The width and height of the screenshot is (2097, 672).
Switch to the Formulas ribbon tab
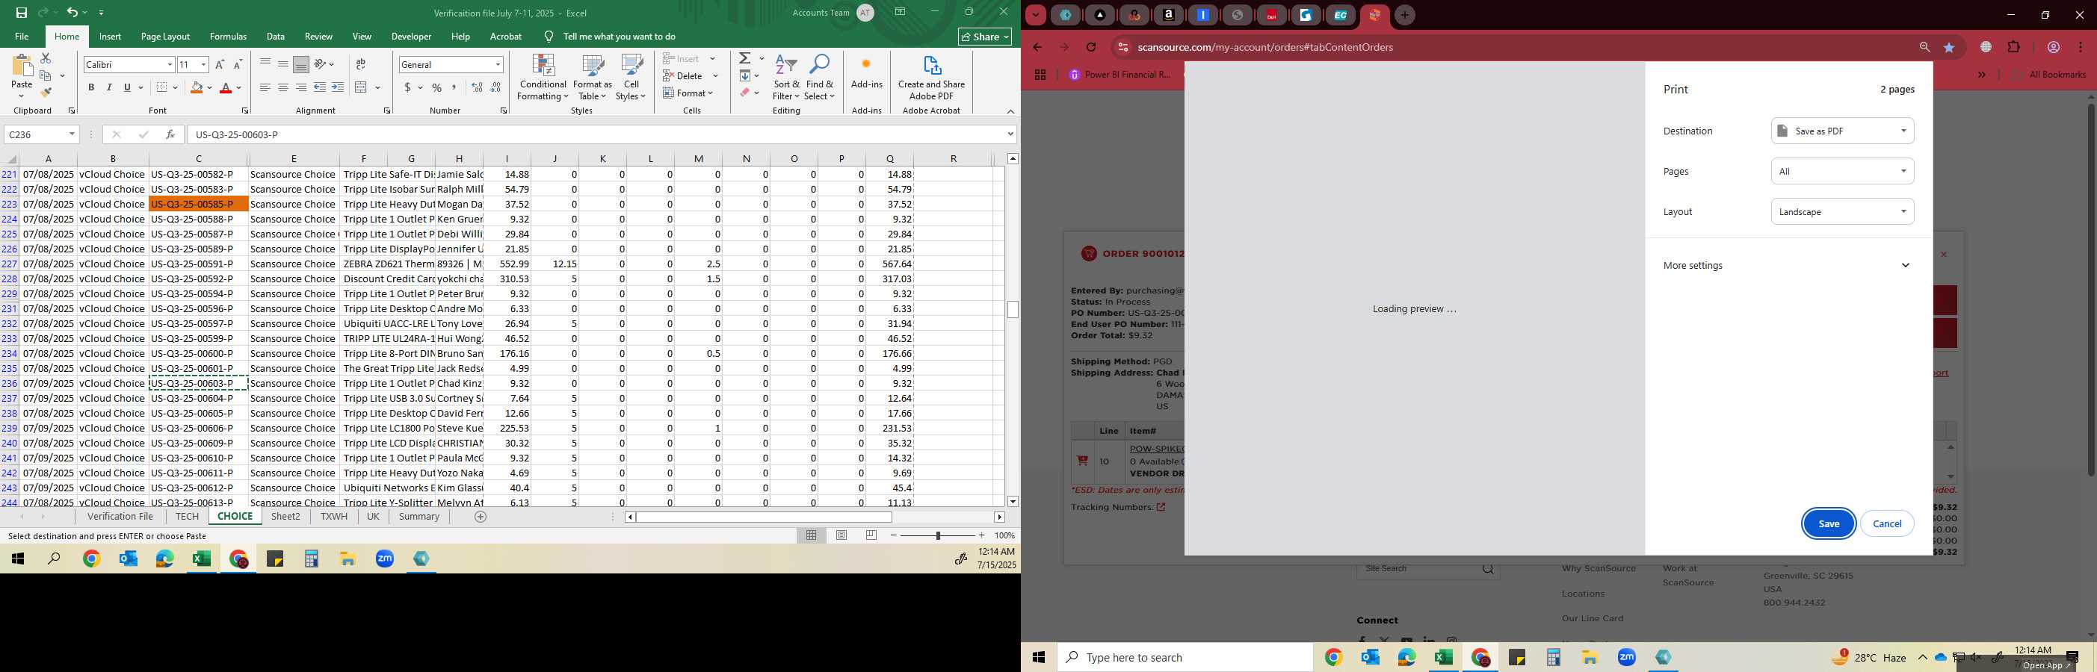click(x=228, y=37)
